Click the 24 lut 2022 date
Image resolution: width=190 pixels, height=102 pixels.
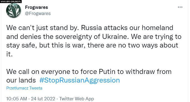pos(43,99)
